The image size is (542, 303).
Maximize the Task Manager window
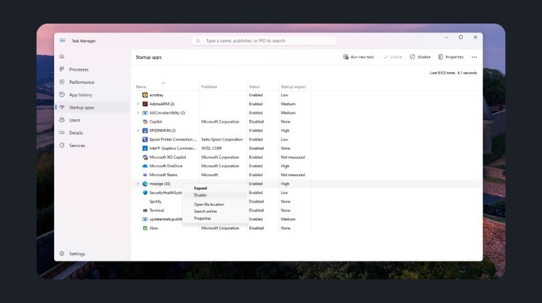tap(461, 37)
